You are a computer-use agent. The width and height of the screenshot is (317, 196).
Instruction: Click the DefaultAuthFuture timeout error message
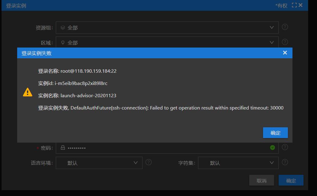161,108
